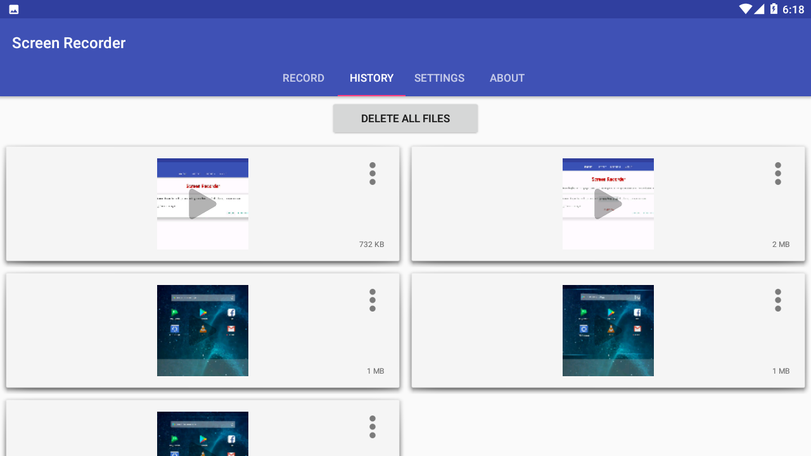This screenshot has height=456, width=811.
Task: Click the 2 MB file size label
Action: pyautogui.click(x=781, y=244)
